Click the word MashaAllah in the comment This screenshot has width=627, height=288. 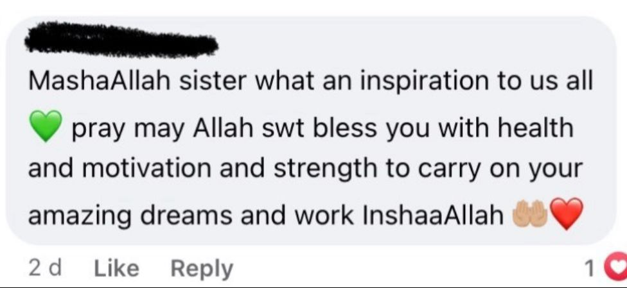click(100, 82)
